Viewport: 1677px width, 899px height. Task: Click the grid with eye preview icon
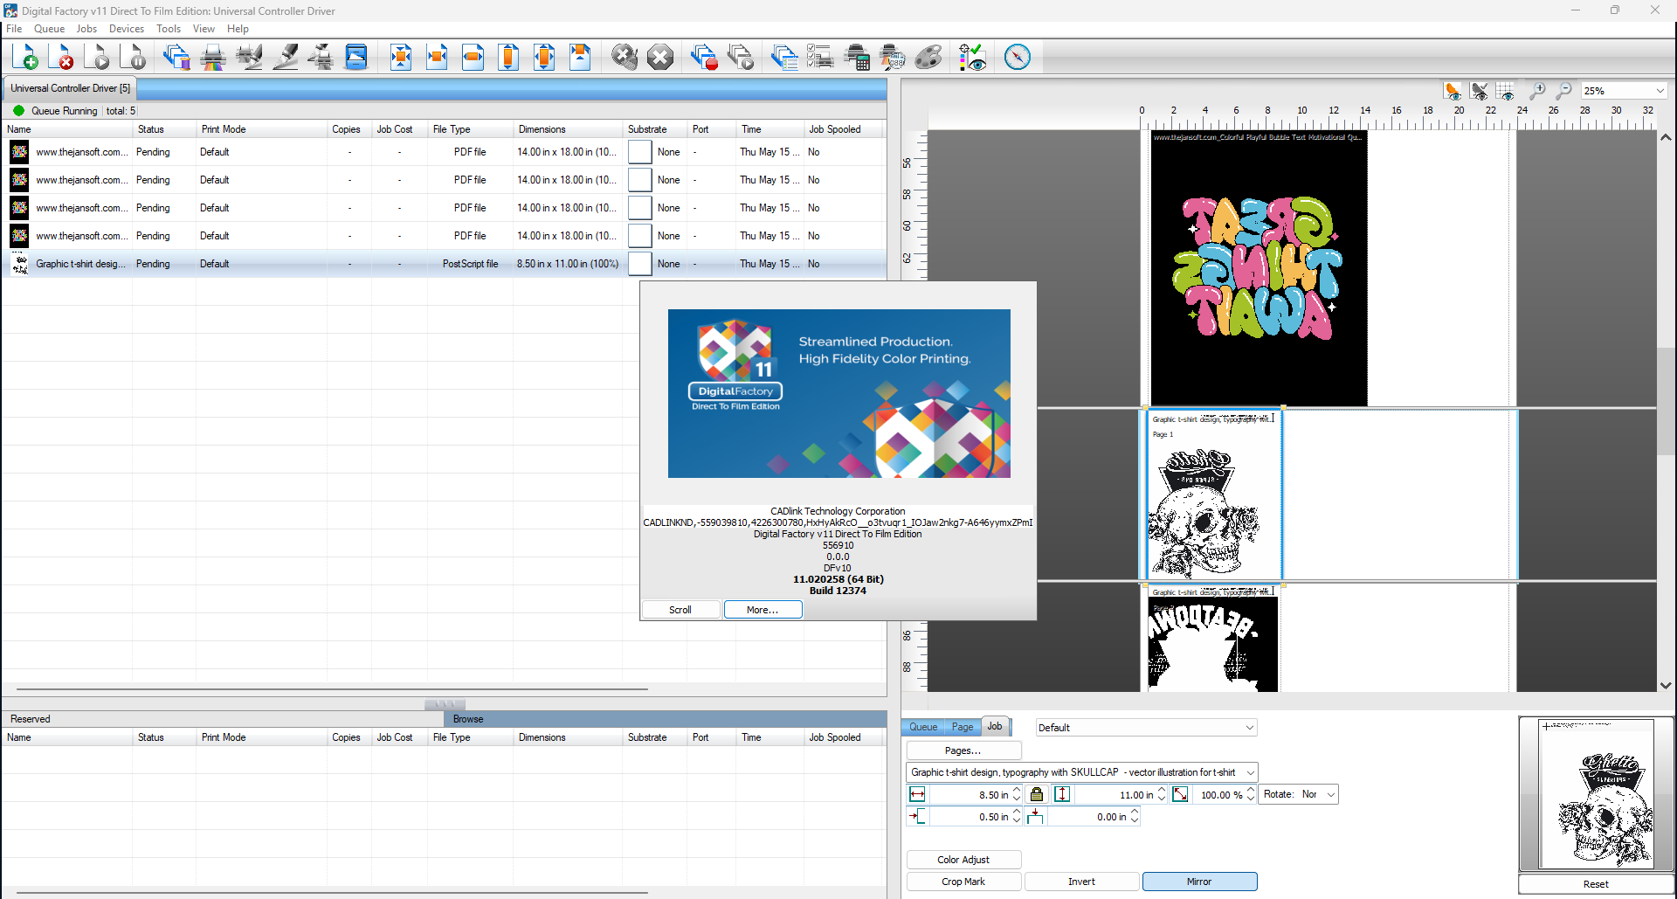pos(1505,91)
